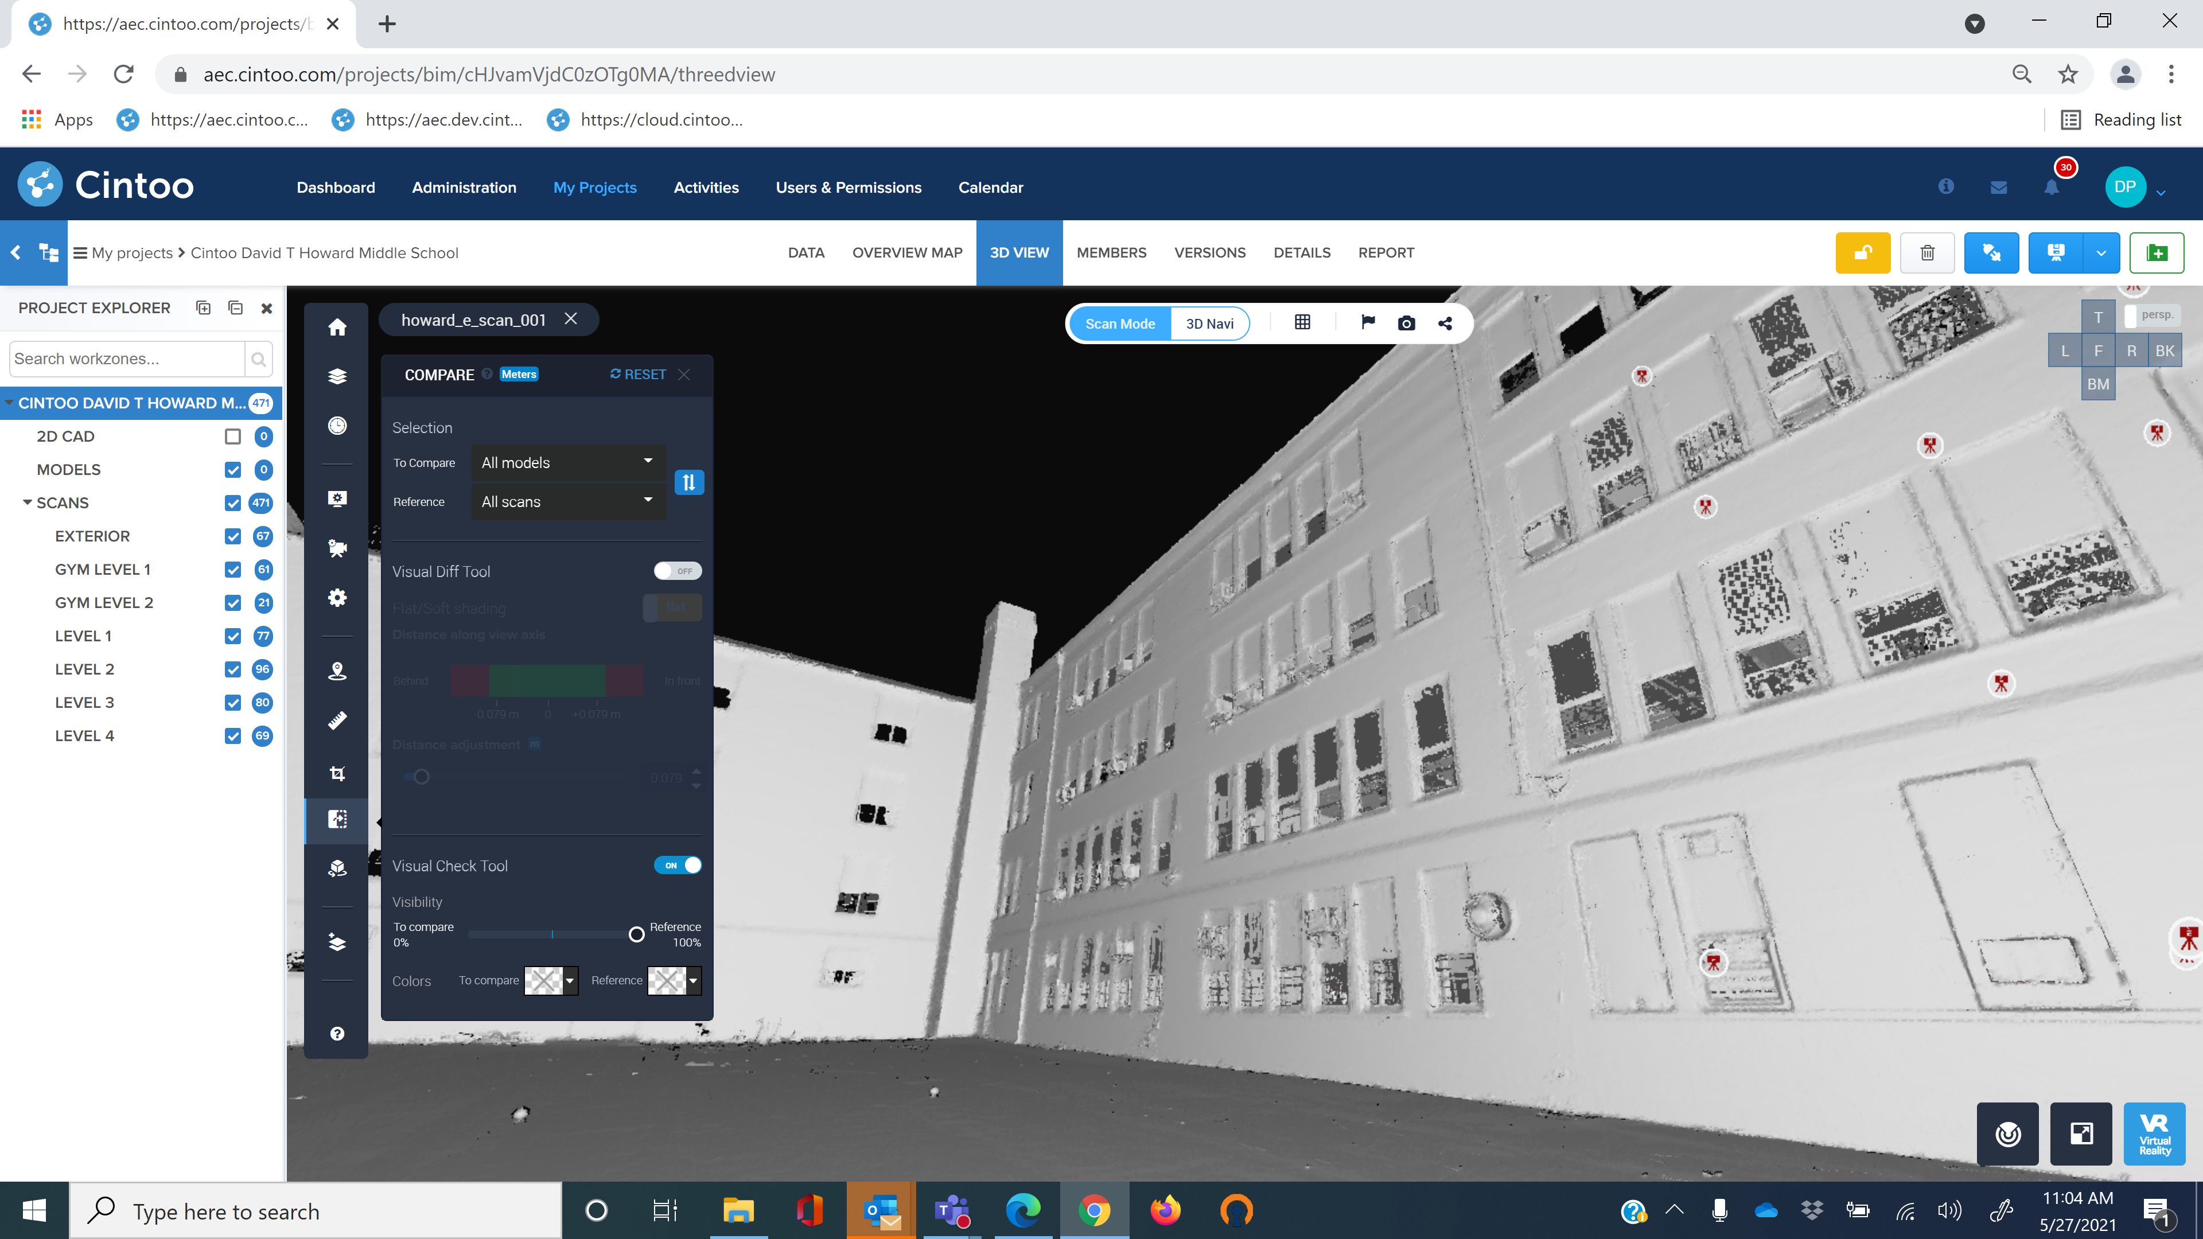Viewport: 2203px width, 1239px height.
Task: Turn on the Visual Diff Tool
Action: pos(678,571)
